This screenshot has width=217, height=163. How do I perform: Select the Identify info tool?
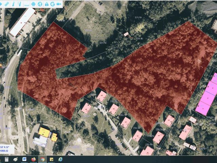13,4
